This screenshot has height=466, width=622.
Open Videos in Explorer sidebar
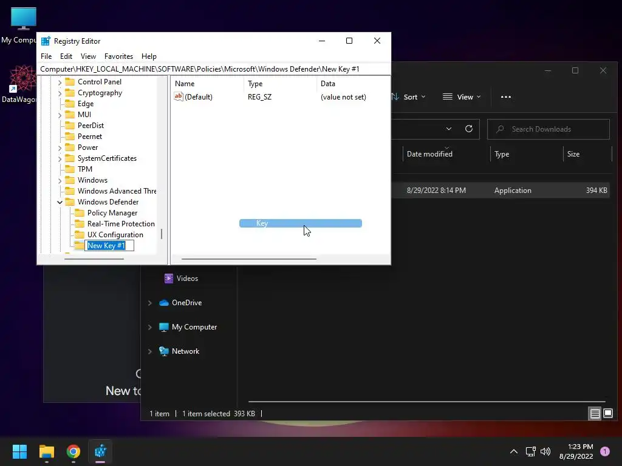(181, 279)
